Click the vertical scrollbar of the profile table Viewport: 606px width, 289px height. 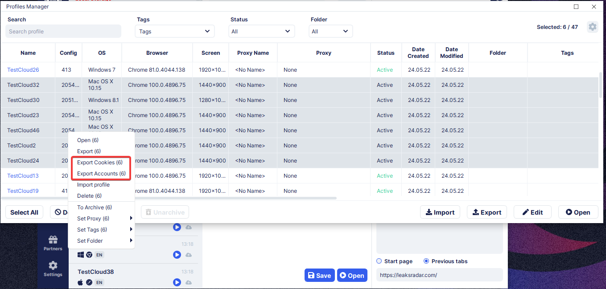[x=601, y=85]
